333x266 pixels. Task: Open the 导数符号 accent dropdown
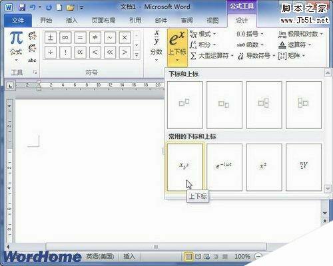[256, 56]
